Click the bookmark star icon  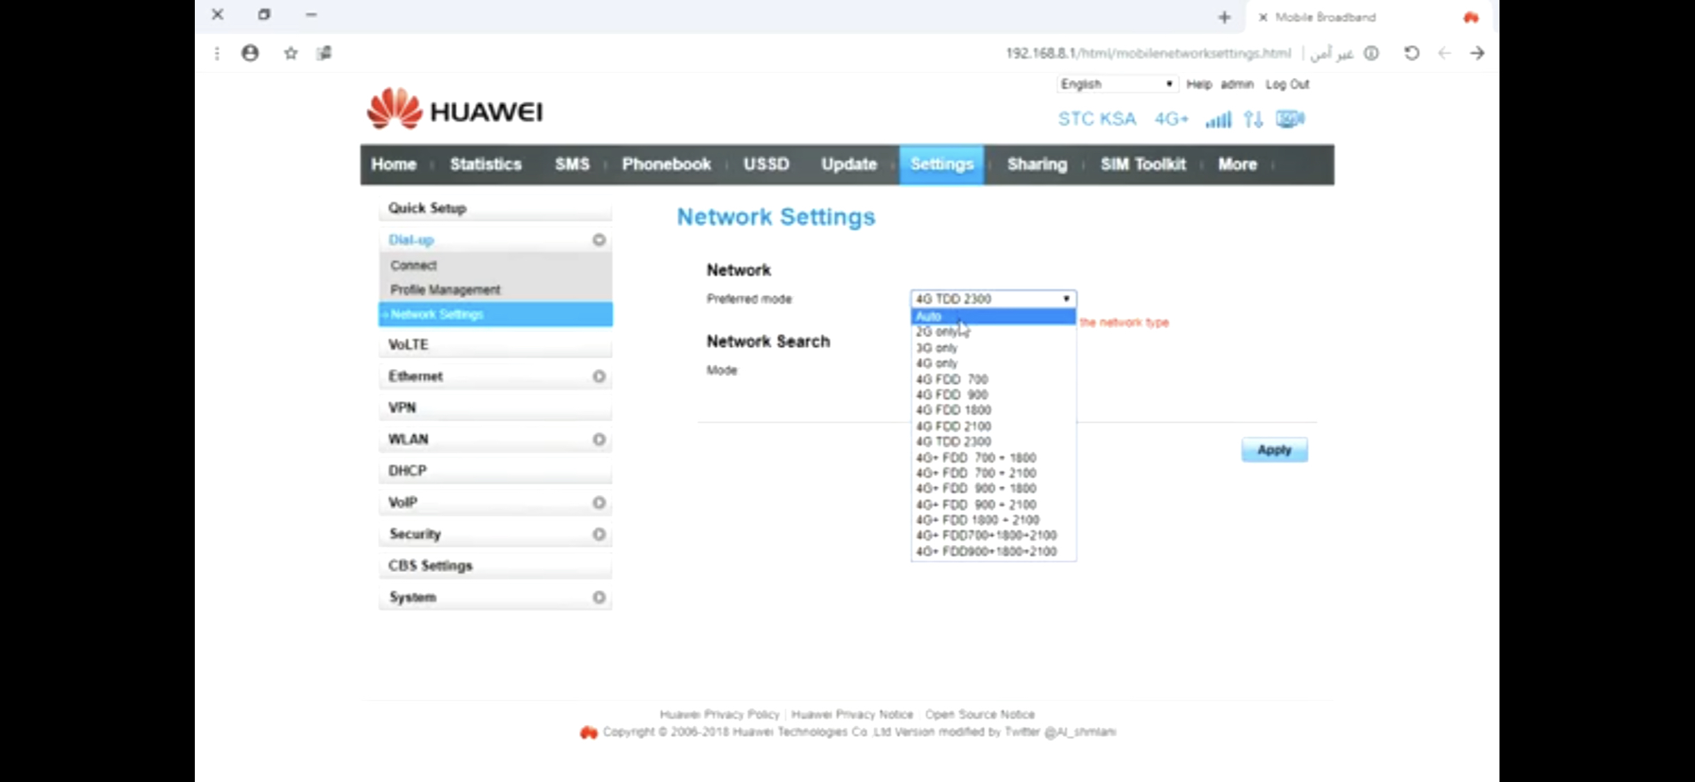coord(291,53)
